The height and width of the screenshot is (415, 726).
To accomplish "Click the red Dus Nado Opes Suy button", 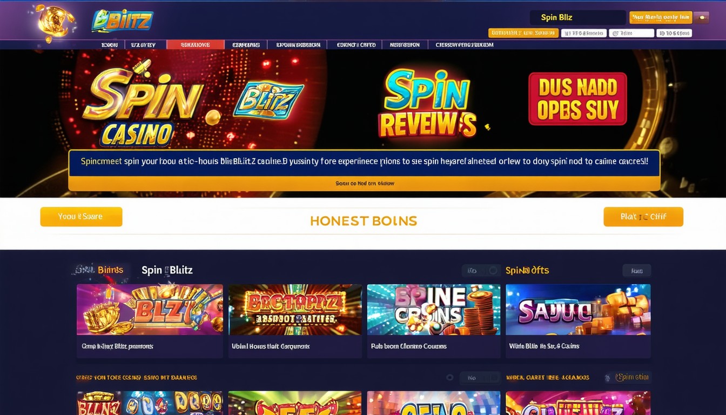I will [577, 99].
